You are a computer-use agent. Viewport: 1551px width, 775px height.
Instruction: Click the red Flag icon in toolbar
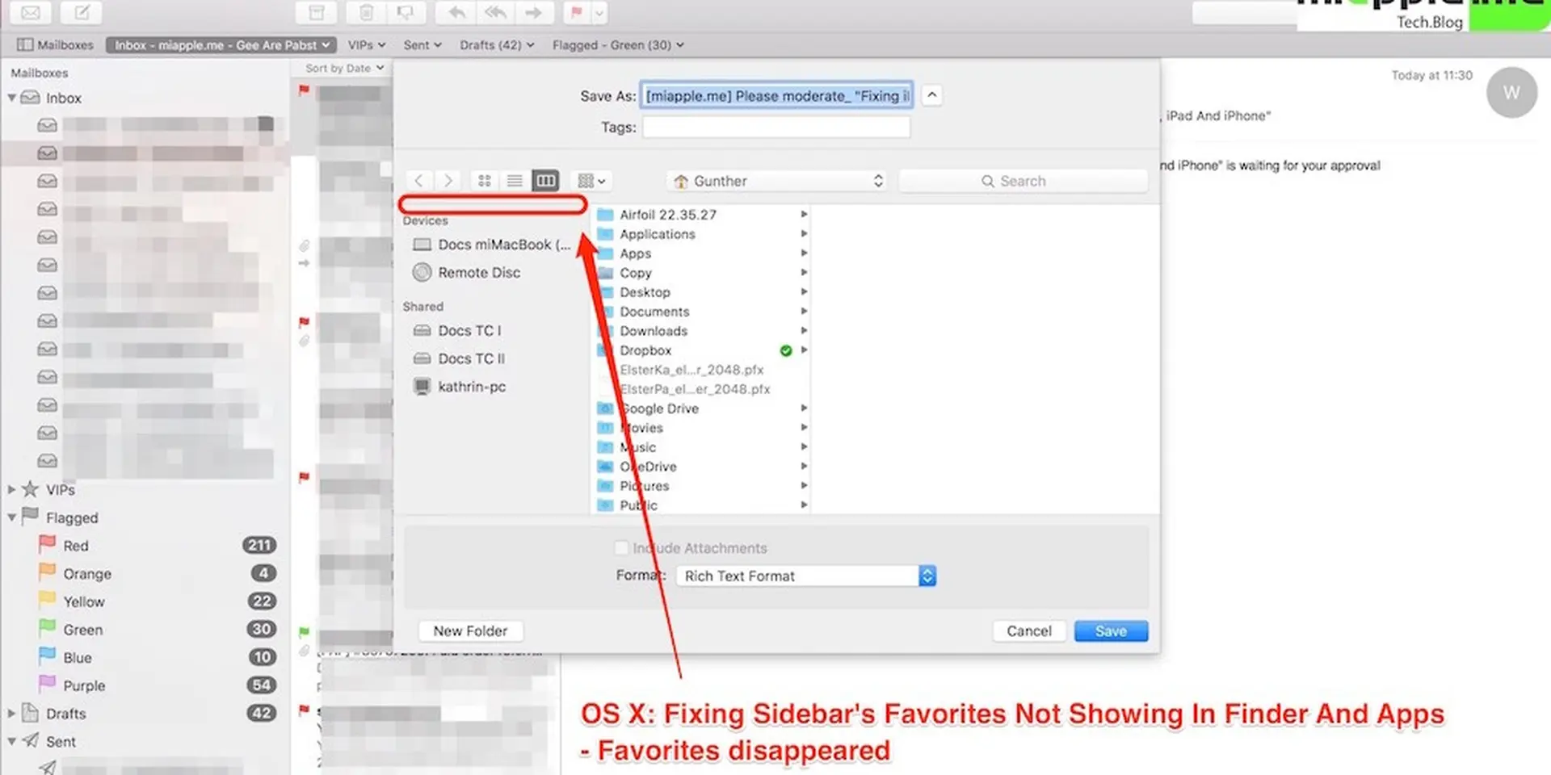575,13
